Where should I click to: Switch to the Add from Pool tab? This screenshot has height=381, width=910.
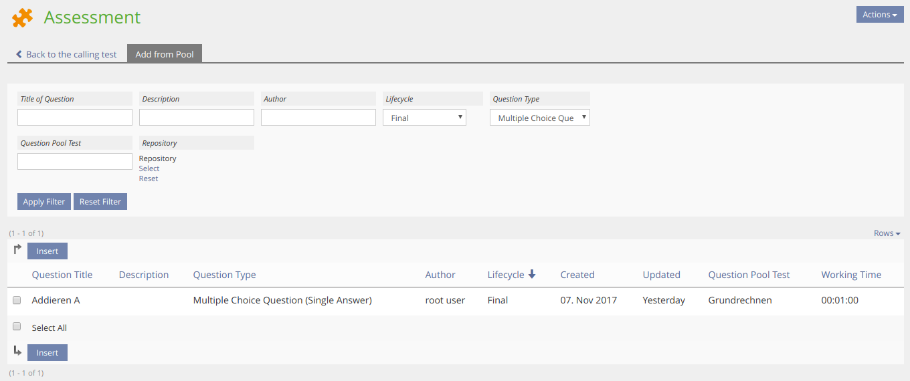click(x=165, y=54)
